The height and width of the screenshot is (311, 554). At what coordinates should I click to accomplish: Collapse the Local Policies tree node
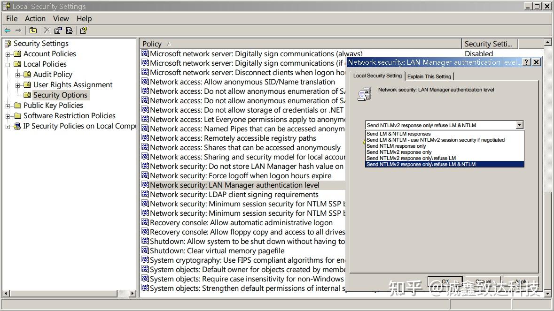click(8, 65)
